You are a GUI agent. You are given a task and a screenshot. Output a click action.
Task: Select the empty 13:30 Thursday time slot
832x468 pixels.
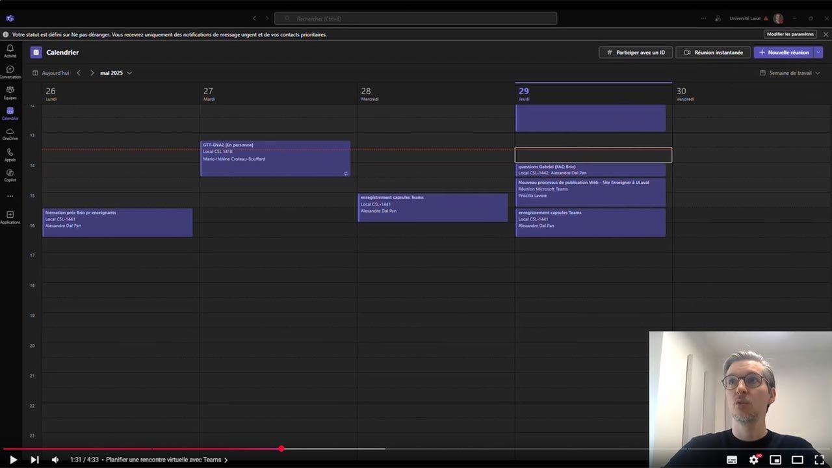[x=593, y=155]
